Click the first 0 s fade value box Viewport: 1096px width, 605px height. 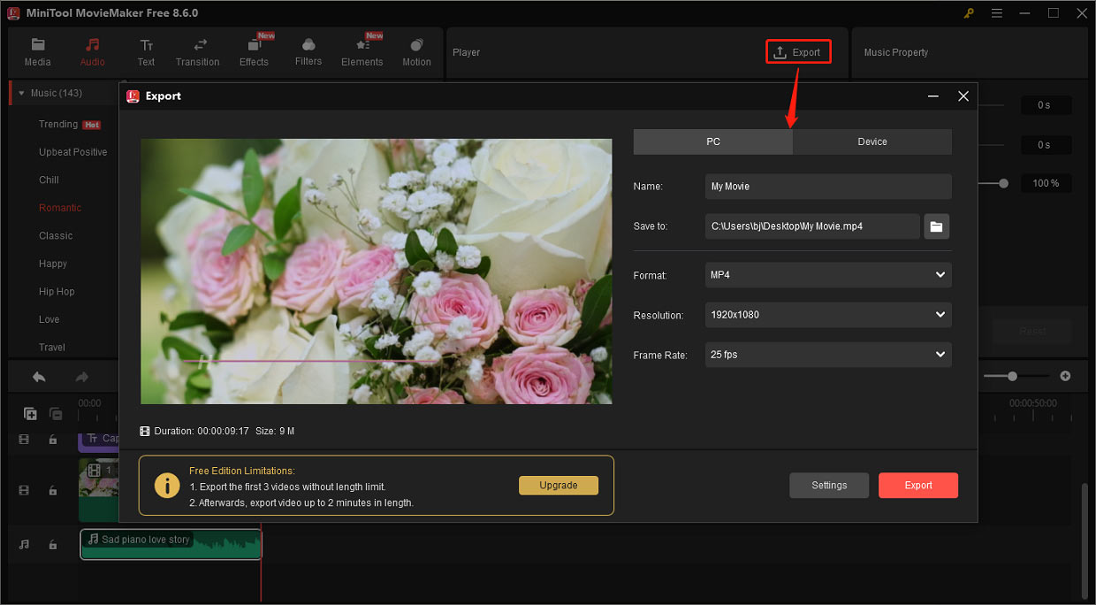(1046, 105)
